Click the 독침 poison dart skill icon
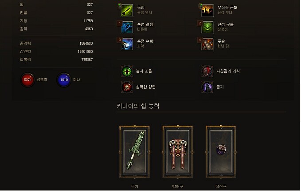Screen dimensions: 301x191 [127, 11]
